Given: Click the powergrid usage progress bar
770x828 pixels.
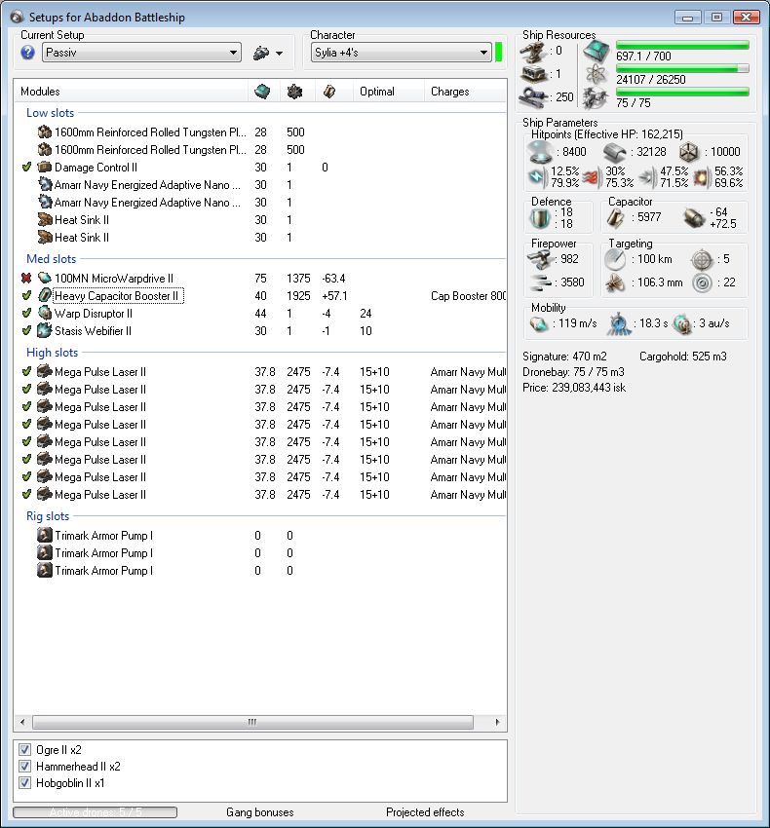Looking at the screenshot, I should [x=682, y=68].
